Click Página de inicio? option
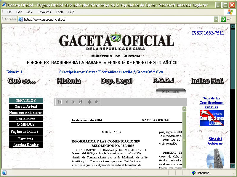237x177 pixels. pos(26,131)
